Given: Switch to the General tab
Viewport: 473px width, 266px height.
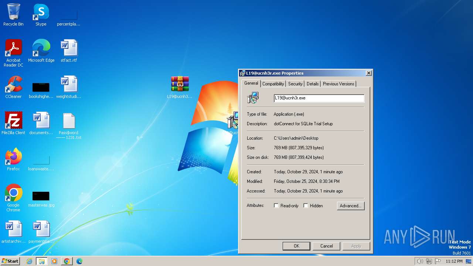Looking at the screenshot, I should point(251,83).
